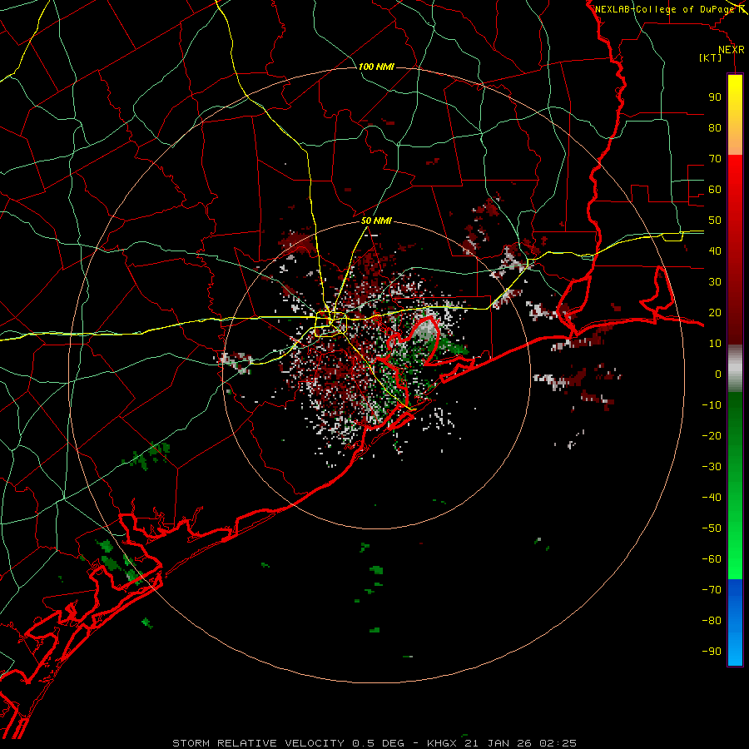Viewport: 749px width, 749px height.
Task: Click the -60 value on velocity scale
Action: point(712,559)
